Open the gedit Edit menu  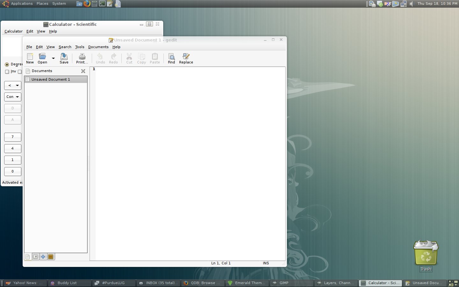39,47
